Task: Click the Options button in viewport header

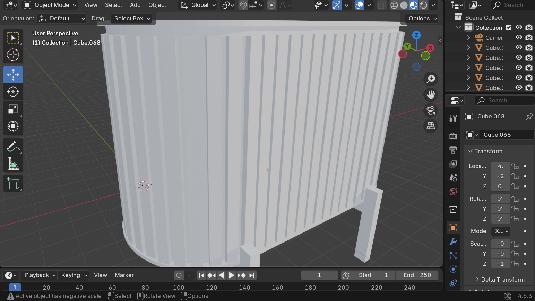Action: pos(422,19)
